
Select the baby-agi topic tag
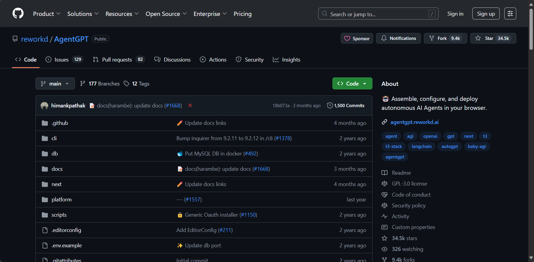pyautogui.click(x=477, y=146)
